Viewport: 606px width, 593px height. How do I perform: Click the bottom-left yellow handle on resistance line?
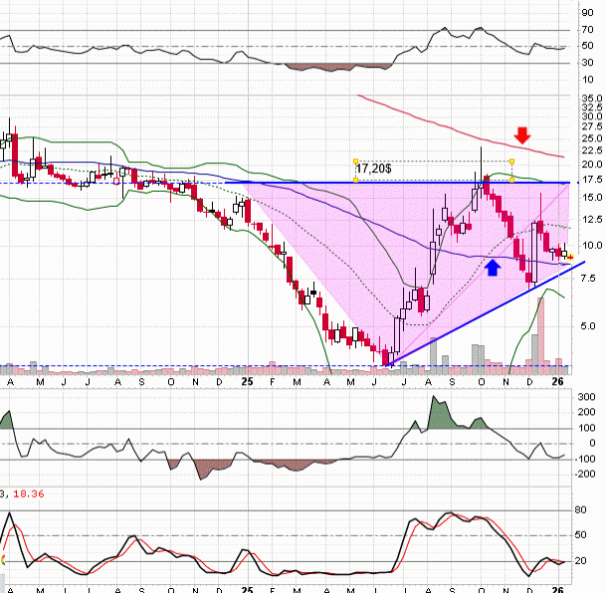(355, 180)
